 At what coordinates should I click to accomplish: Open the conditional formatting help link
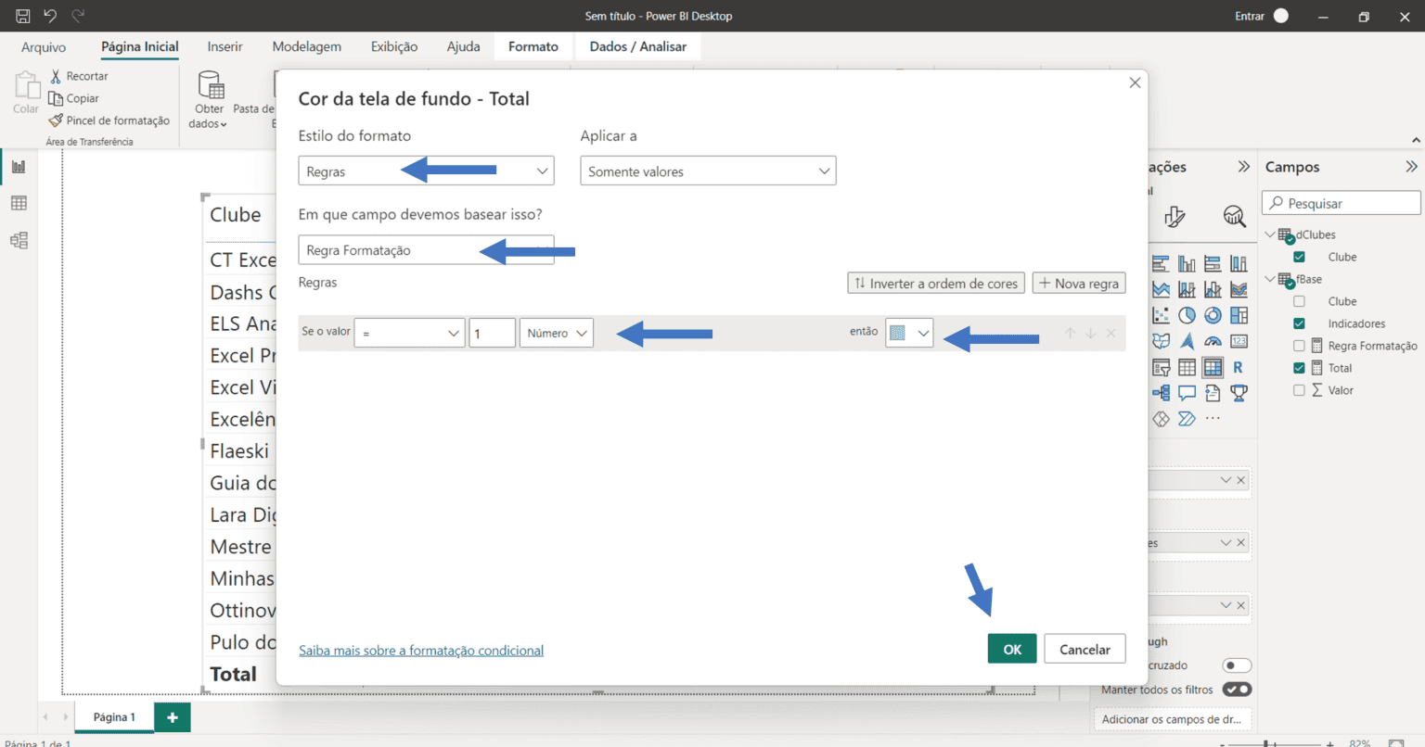(420, 650)
